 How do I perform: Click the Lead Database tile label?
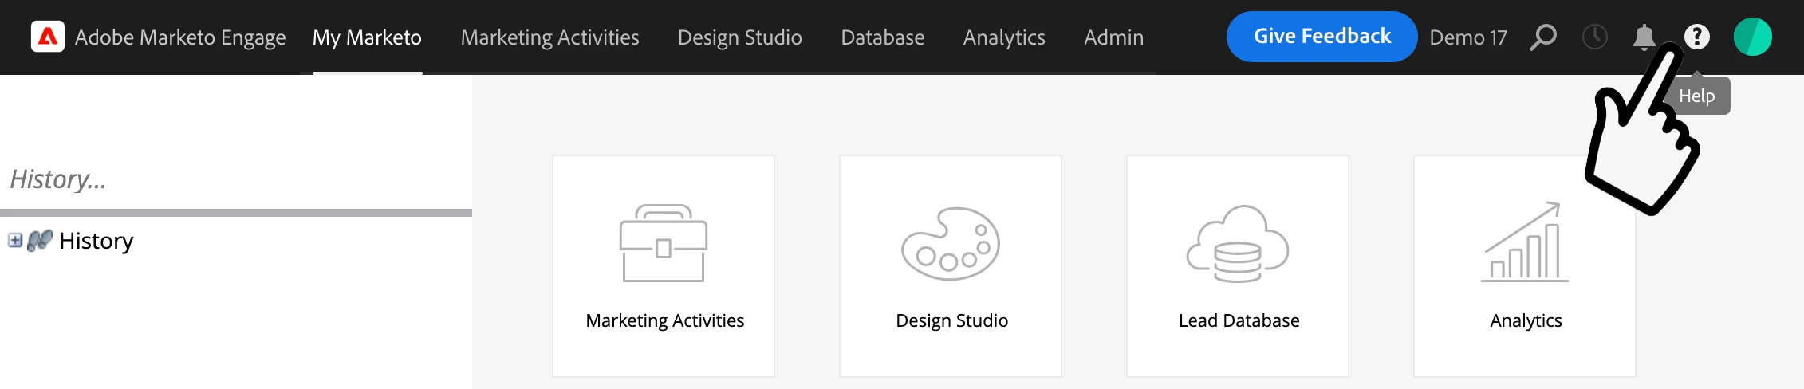click(1239, 320)
